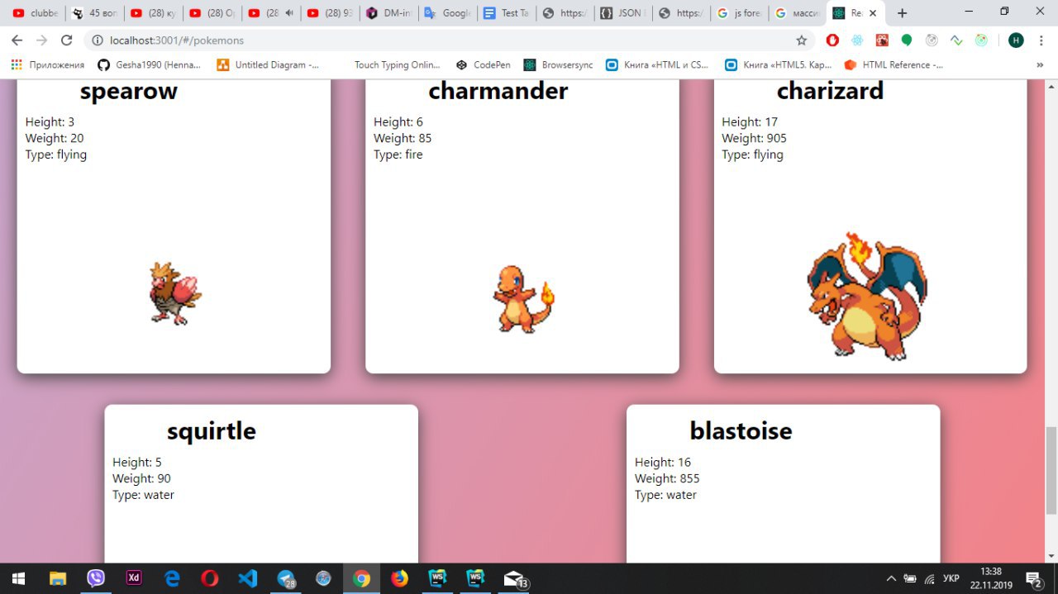Switch to the Test Ta docs tab
Viewport: 1058px width, 594px height.
click(507, 13)
